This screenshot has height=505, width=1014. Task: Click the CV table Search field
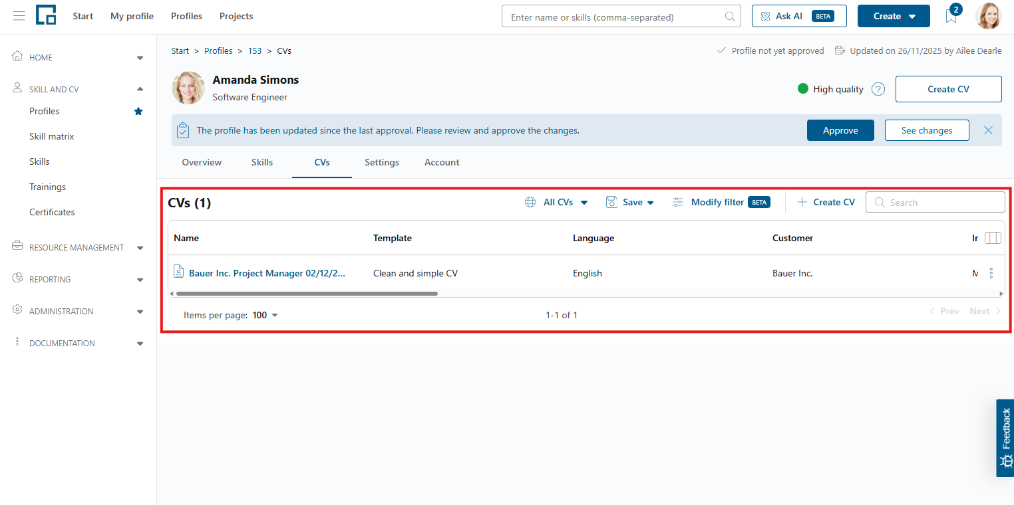(935, 202)
